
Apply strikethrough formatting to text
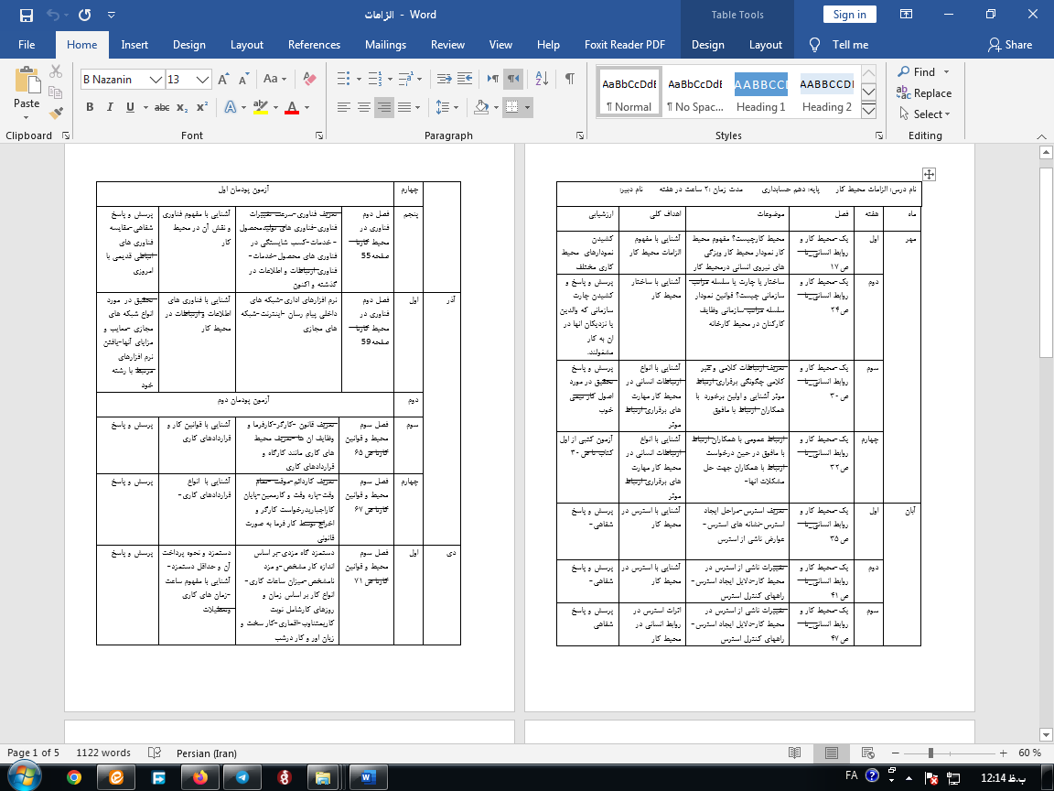[x=162, y=107]
